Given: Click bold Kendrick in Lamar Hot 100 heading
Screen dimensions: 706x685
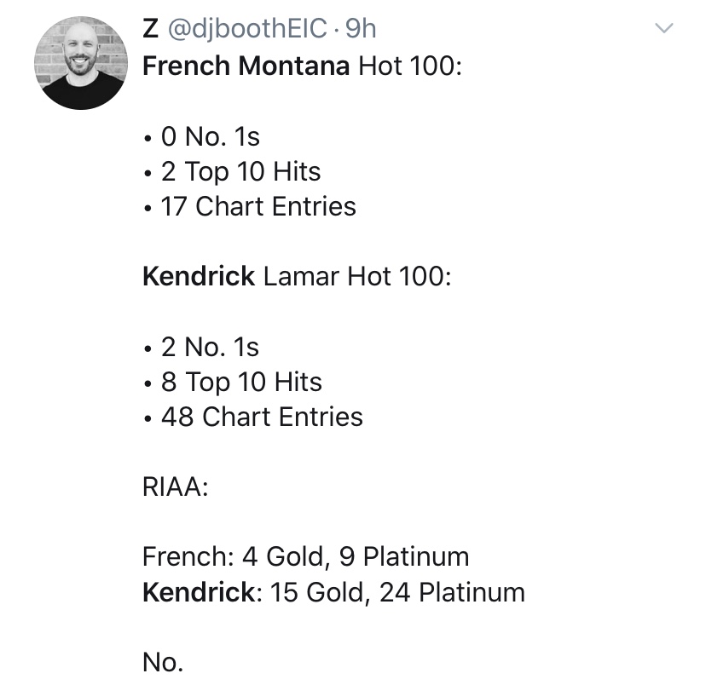Looking at the screenshot, I should coord(199,276).
